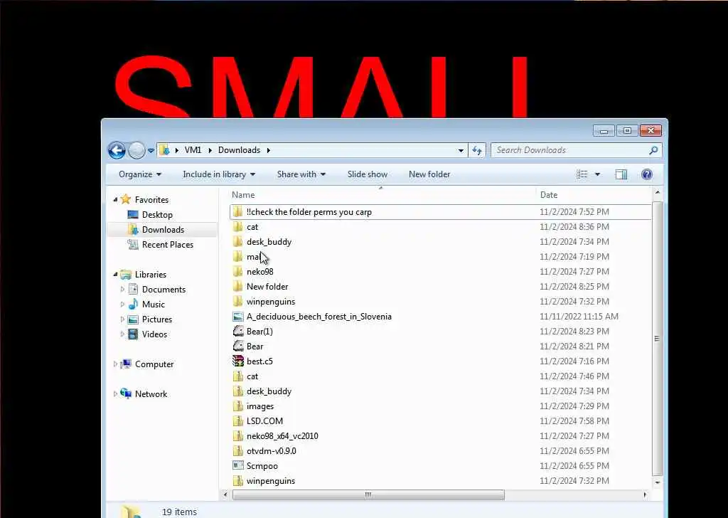Click Downloads in the address breadcrumb
Viewport: 728px width, 518px height.
tap(239, 150)
